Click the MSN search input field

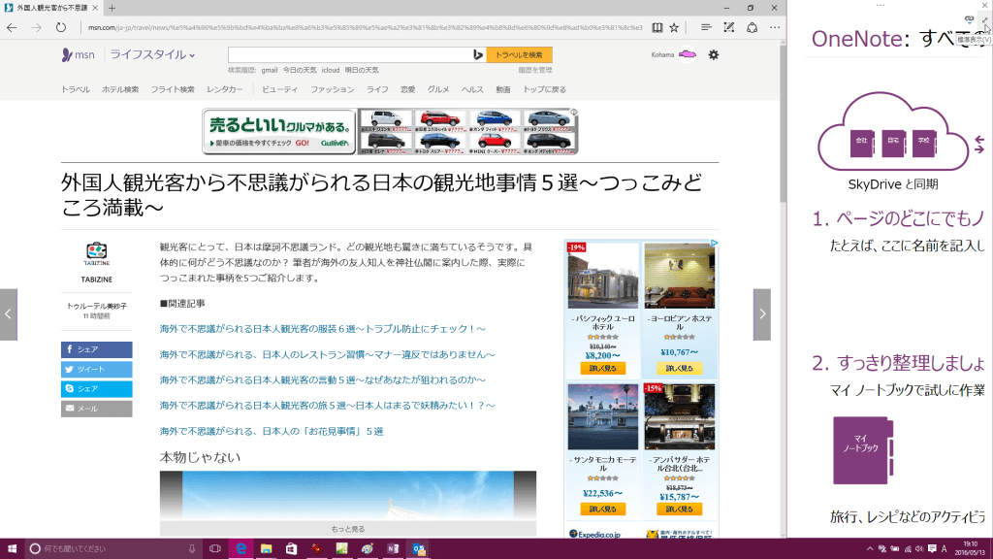[x=349, y=55]
